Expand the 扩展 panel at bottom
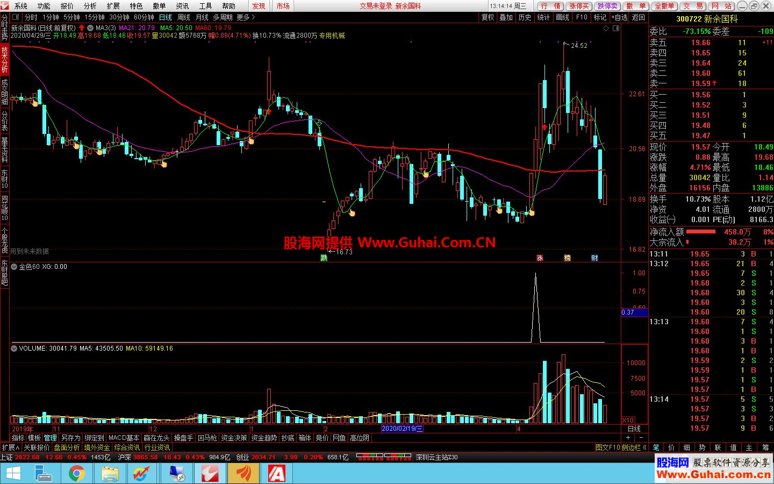The image size is (774, 484). (x=11, y=447)
